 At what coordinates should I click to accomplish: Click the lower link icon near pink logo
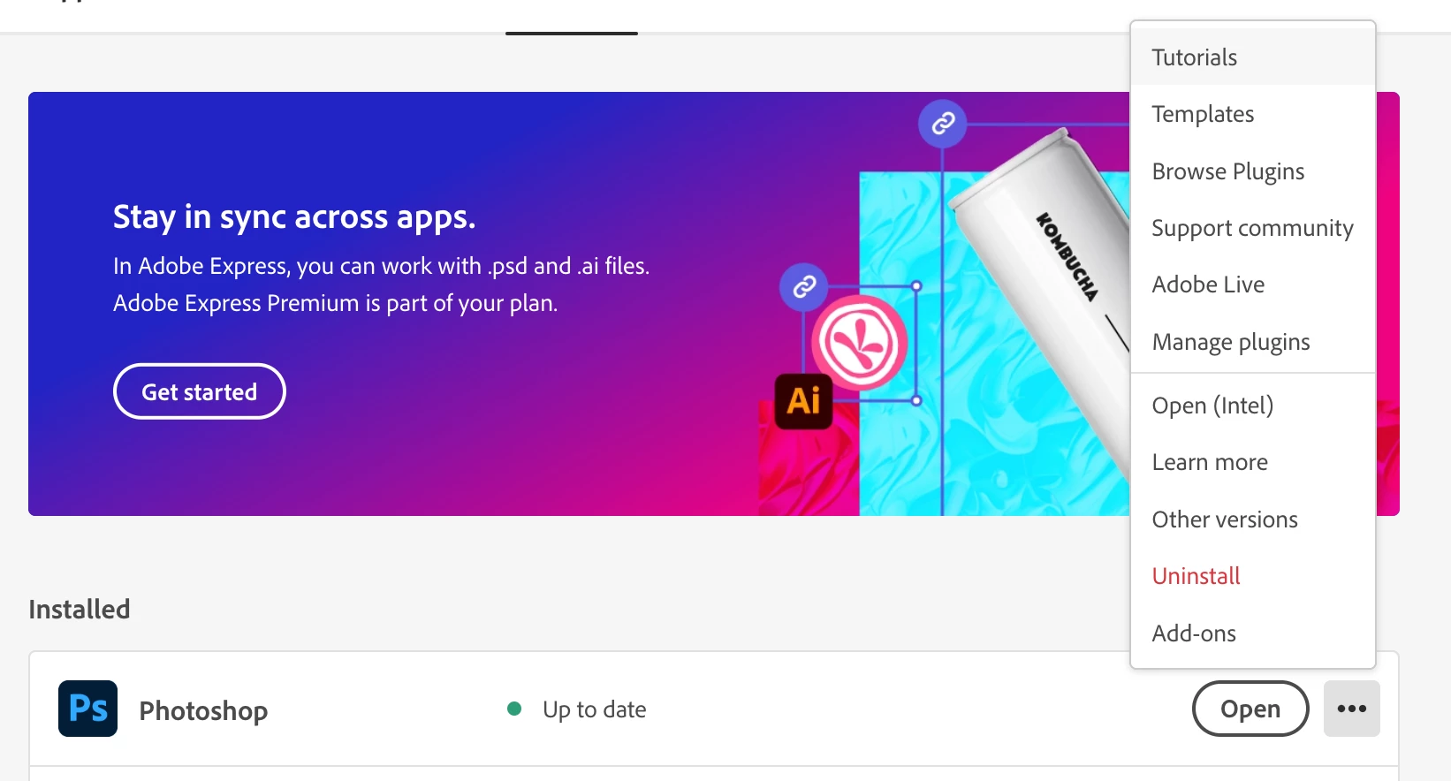[x=804, y=286]
